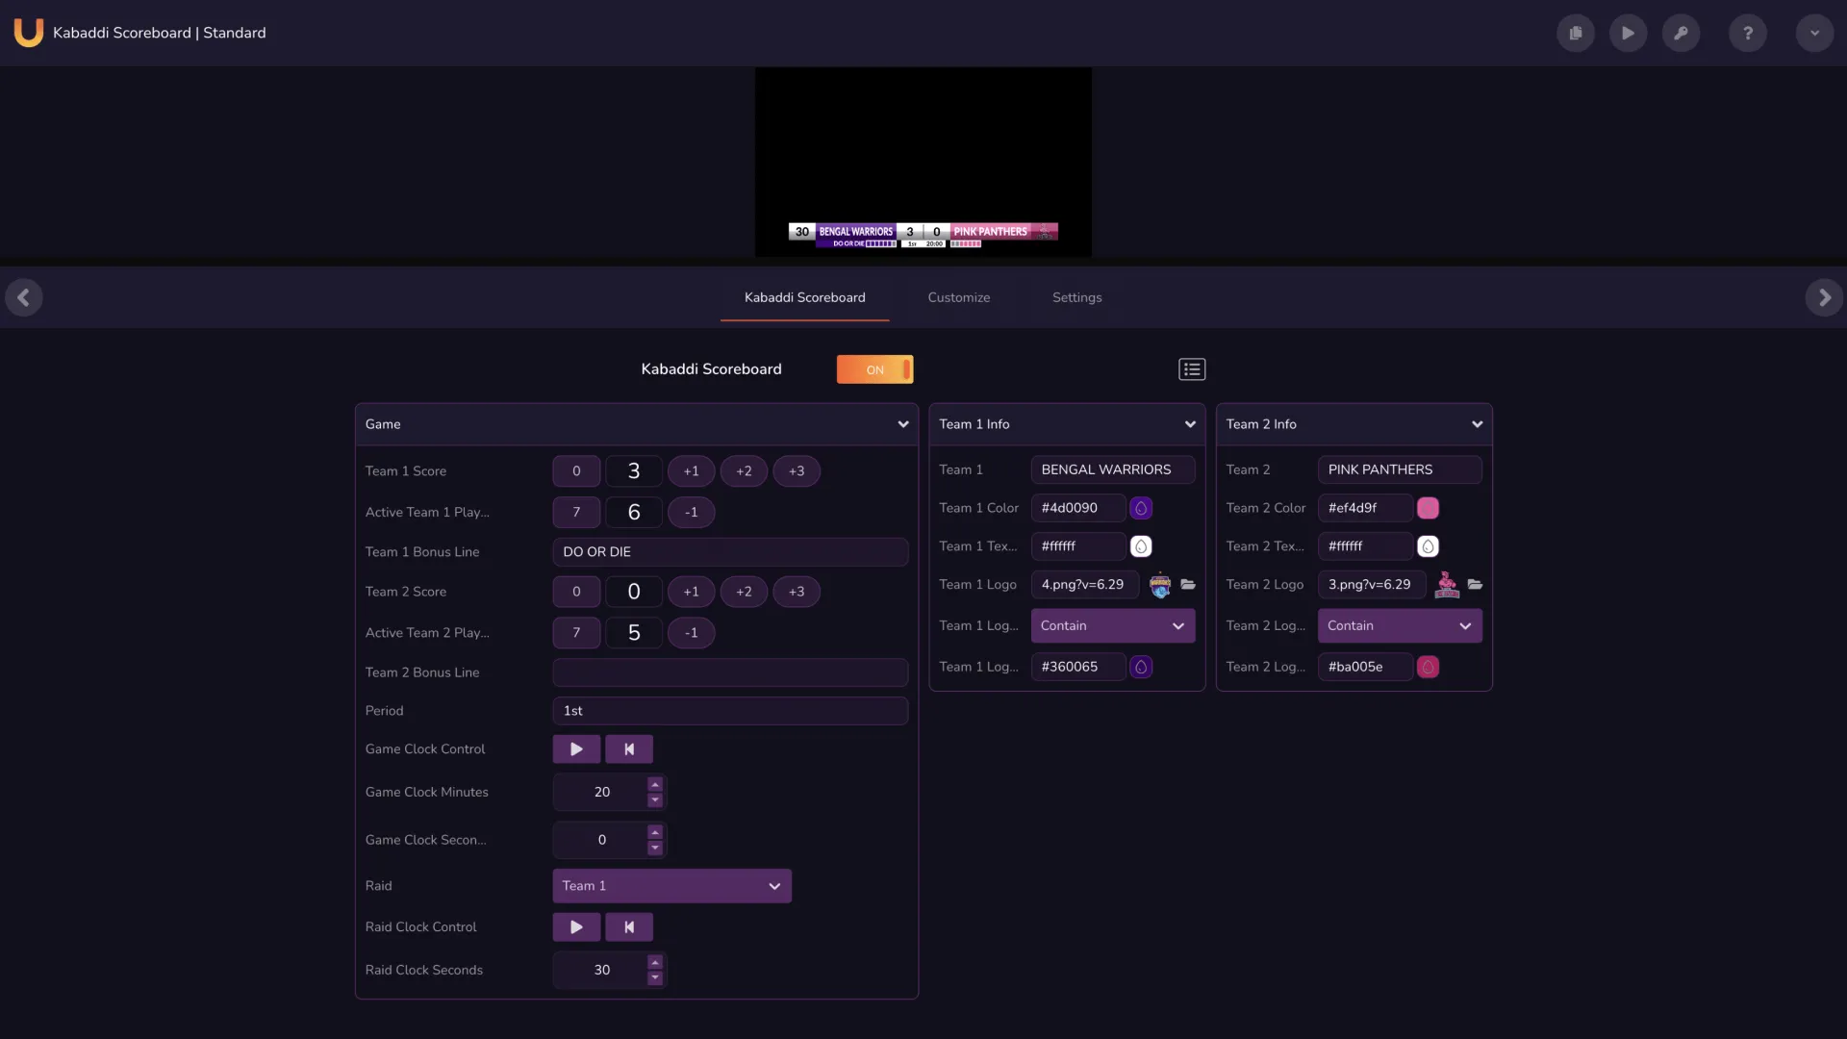Reset the Game Clock
The width and height of the screenshot is (1847, 1039).
(x=629, y=748)
